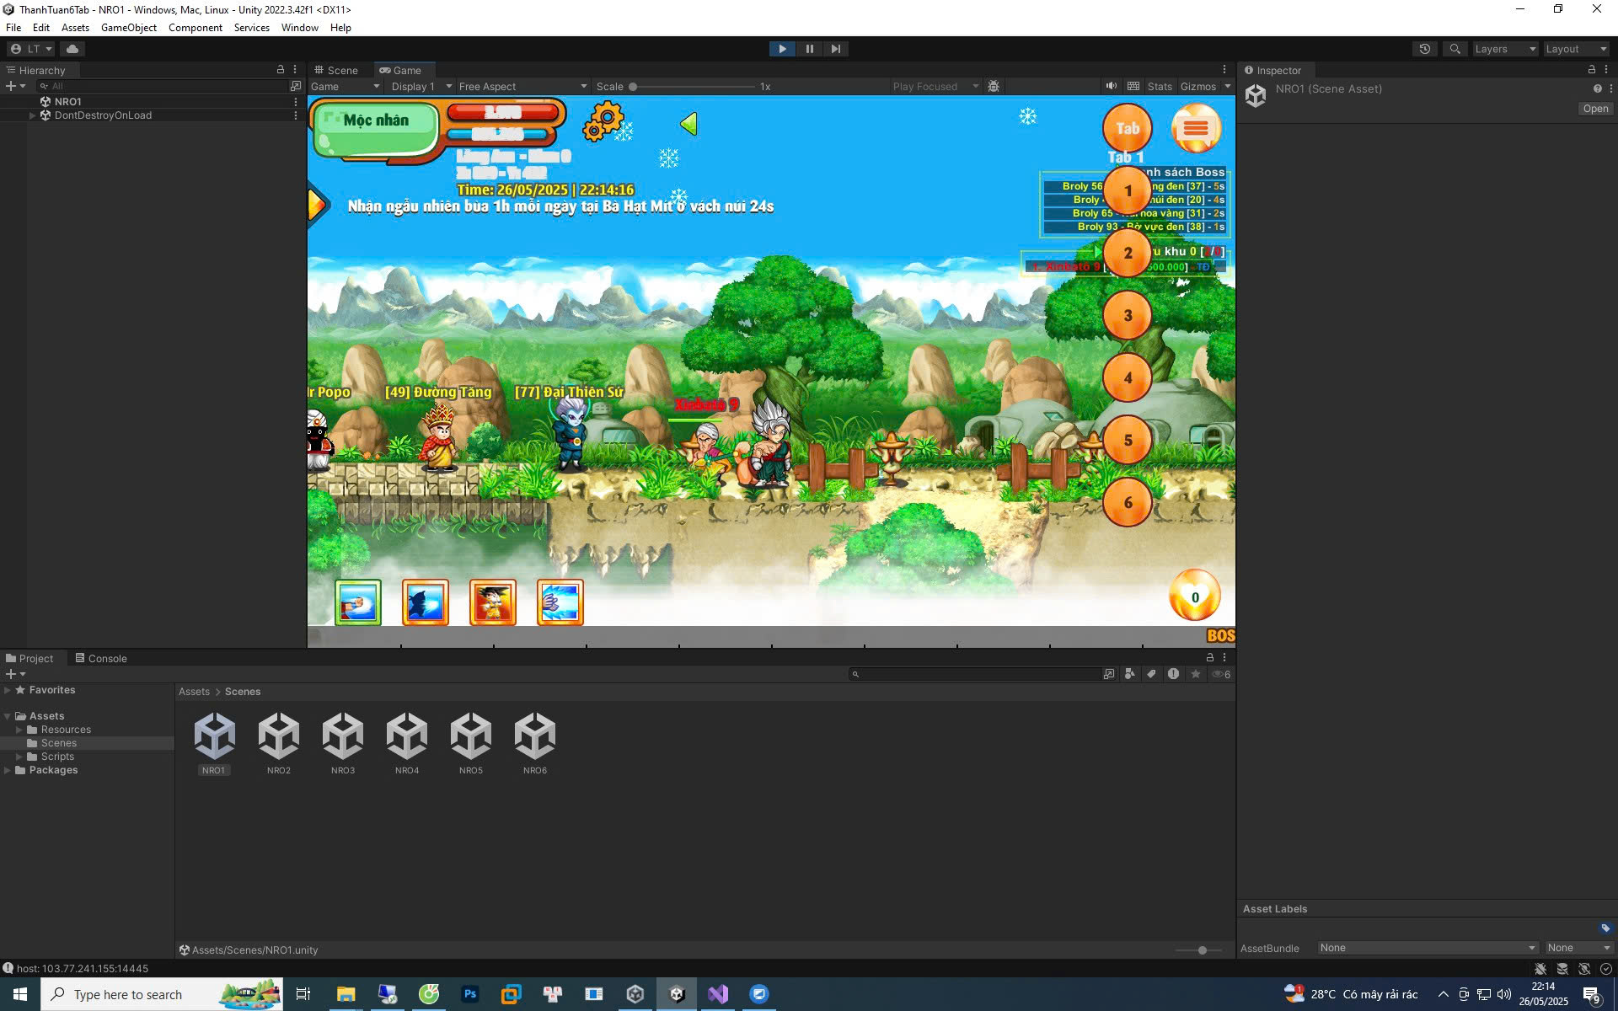Expand the Favorites section
This screenshot has height=1011, width=1618.
[8, 690]
